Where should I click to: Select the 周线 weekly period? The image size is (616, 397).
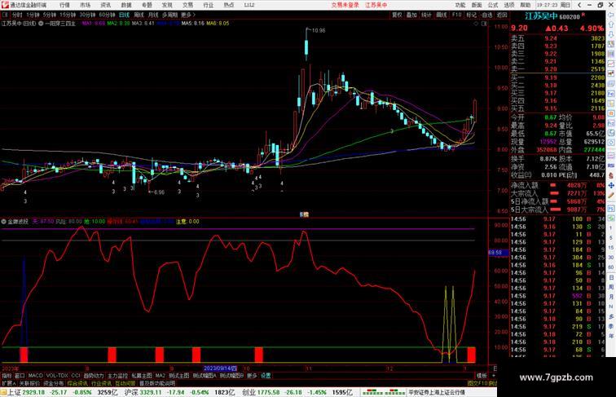pyautogui.click(x=139, y=15)
